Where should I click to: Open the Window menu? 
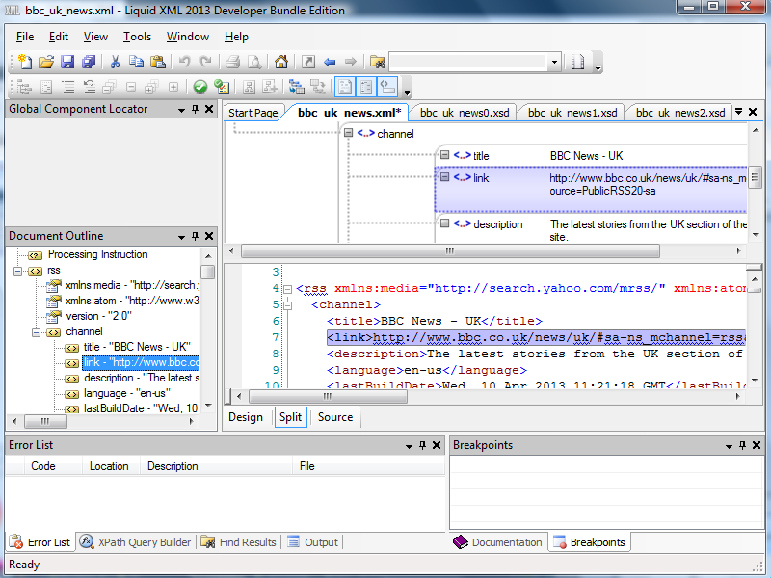click(x=188, y=37)
